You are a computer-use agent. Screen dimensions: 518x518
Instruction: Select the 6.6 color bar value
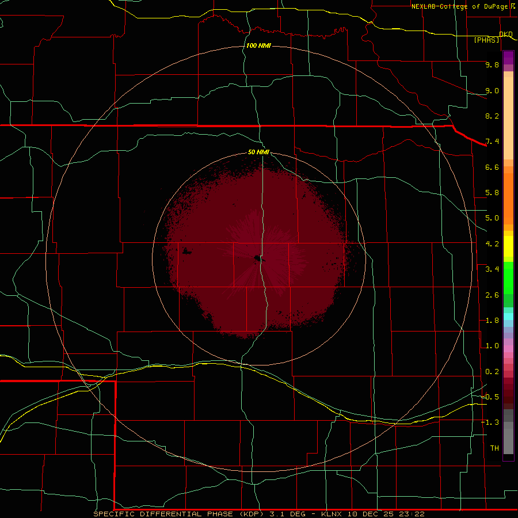[x=492, y=167]
